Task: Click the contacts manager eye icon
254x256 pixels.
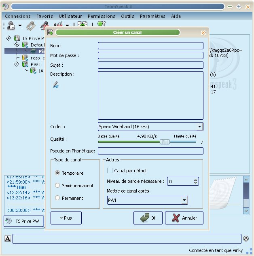Action: pyautogui.click(x=82, y=25)
